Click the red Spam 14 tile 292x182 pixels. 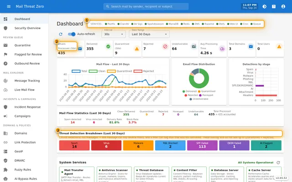pyautogui.click(x=74, y=146)
